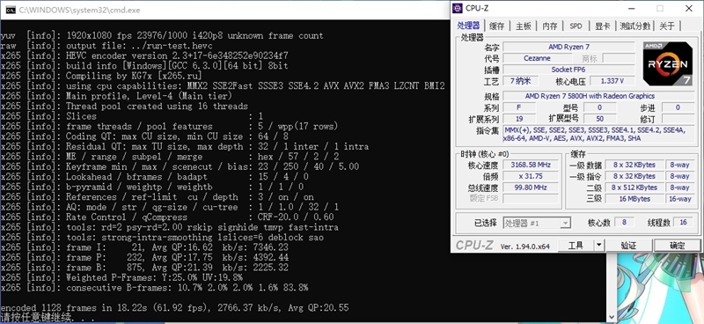Click the frame I Avg QP:16.62 line

click(x=144, y=247)
